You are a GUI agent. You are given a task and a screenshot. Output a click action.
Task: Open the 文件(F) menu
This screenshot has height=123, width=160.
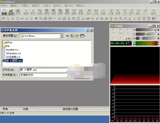click(4, 6)
